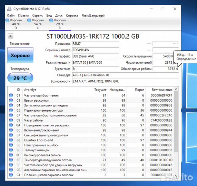This screenshot has height=186, width=197.
Task: Click the attribute list scroll down arrow
Action: pos(176,176)
